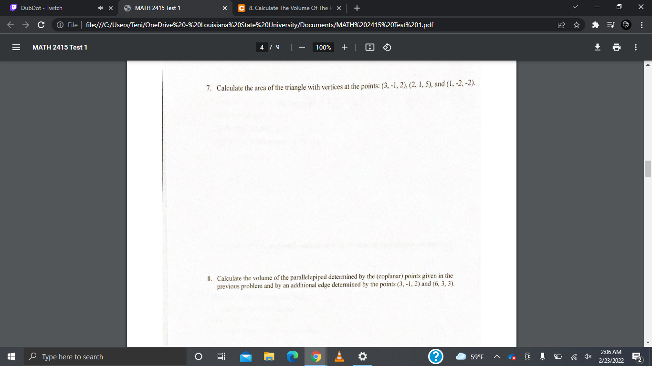Change zoom by clicking the 100% field
The height and width of the screenshot is (366, 652).
point(323,47)
